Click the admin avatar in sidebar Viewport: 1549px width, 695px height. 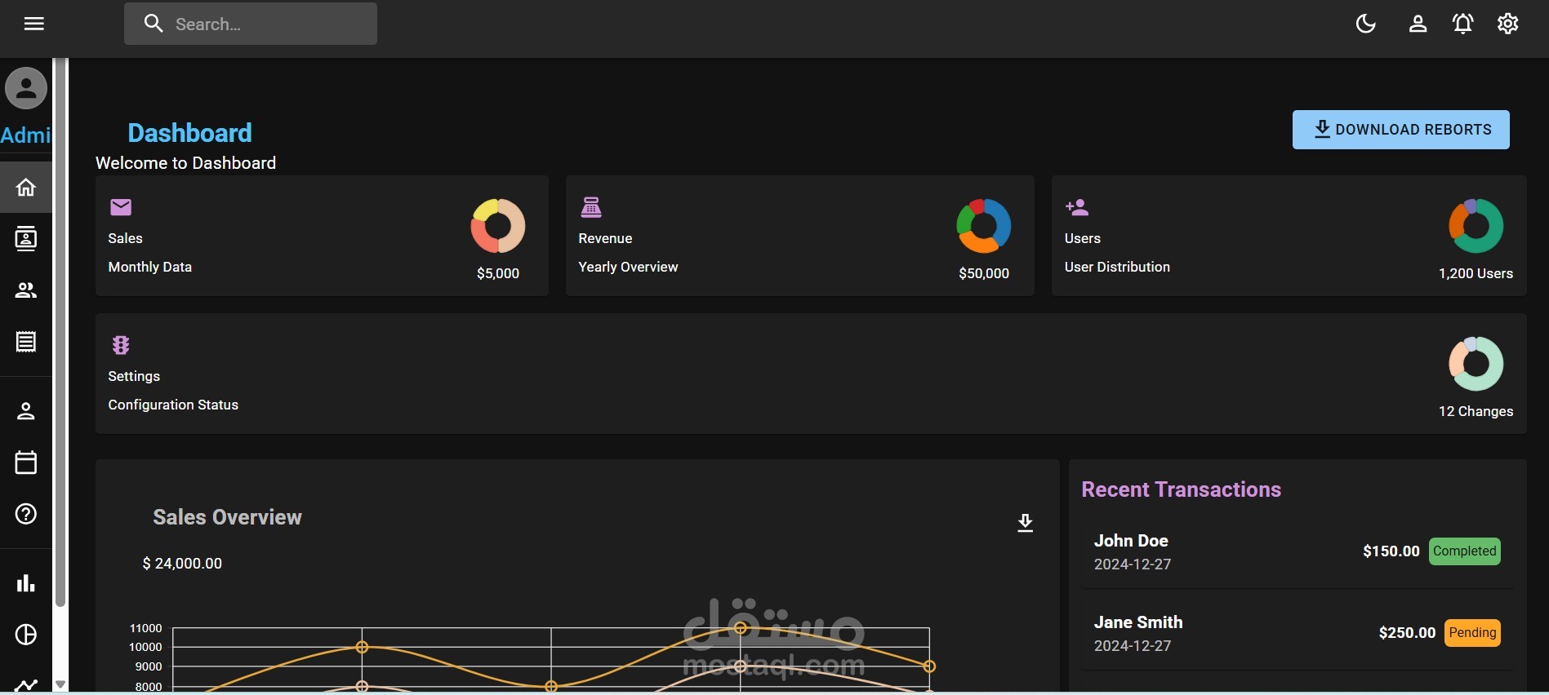[x=26, y=88]
